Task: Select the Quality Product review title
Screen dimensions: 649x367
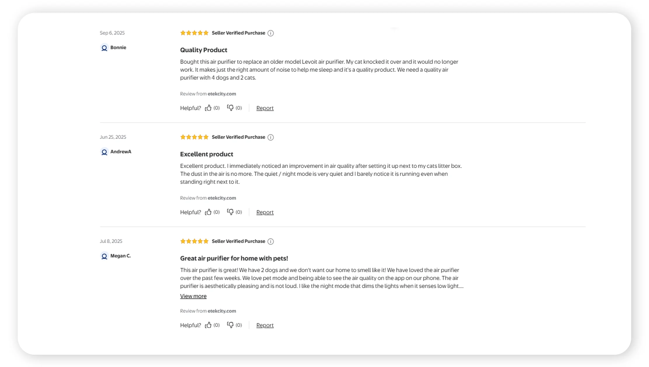Action: tap(203, 50)
